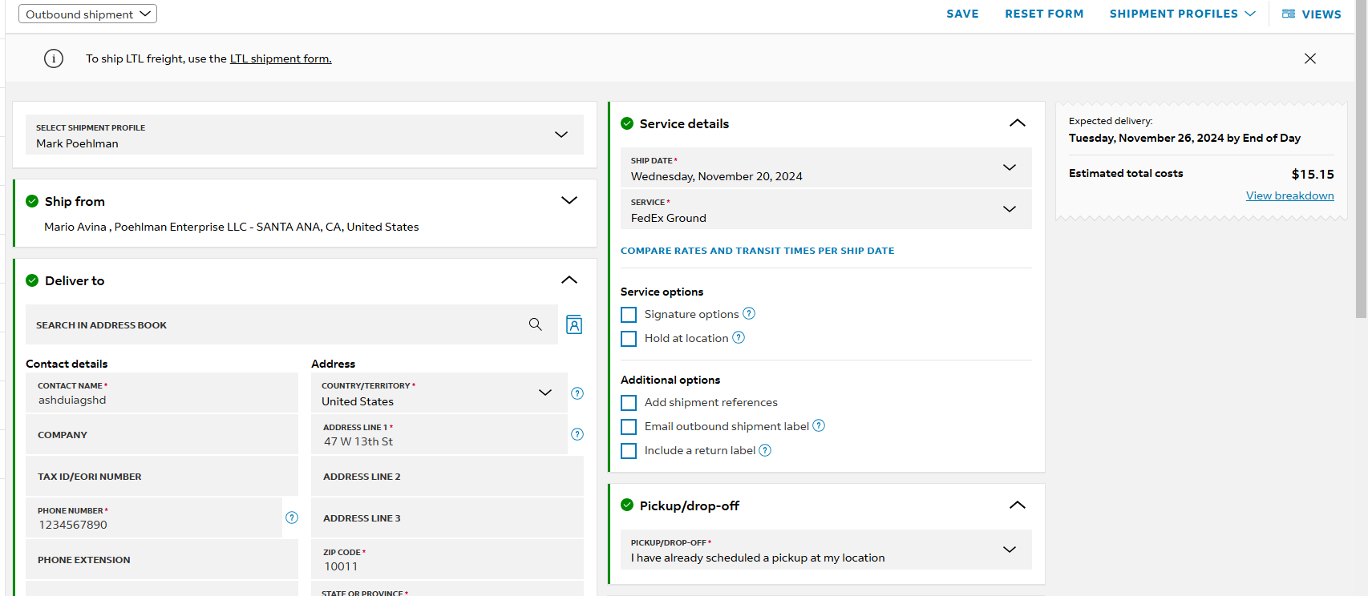The height and width of the screenshot is (596, 1368).
Task: Collapse the Deliver to section
Action: pos(569,280)
